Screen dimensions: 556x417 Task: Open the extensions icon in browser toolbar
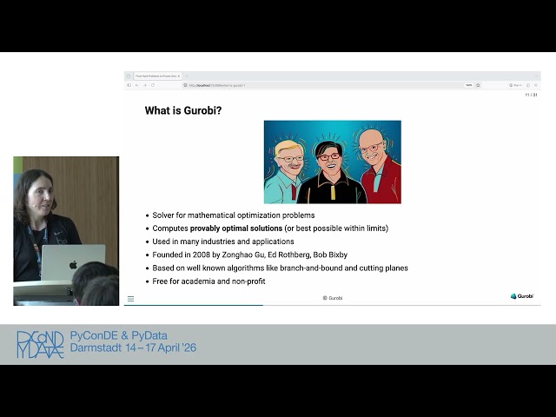pyautogui.click(x=528, y=85)
